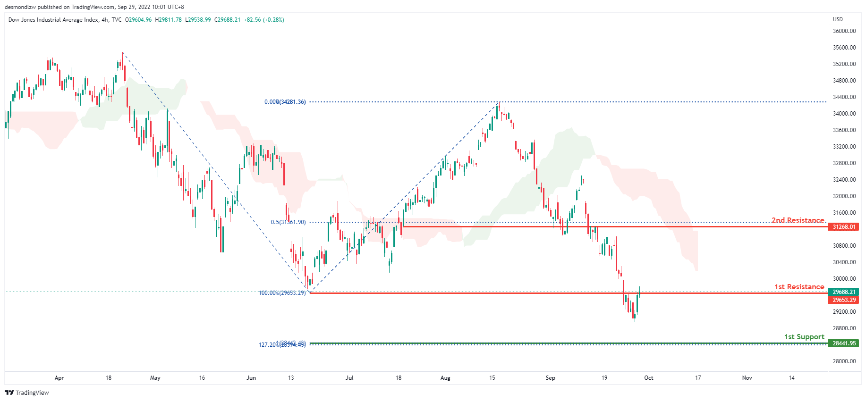Select the 1st Resistance label
Screen dimensions: 866x401
coord(799,287)
